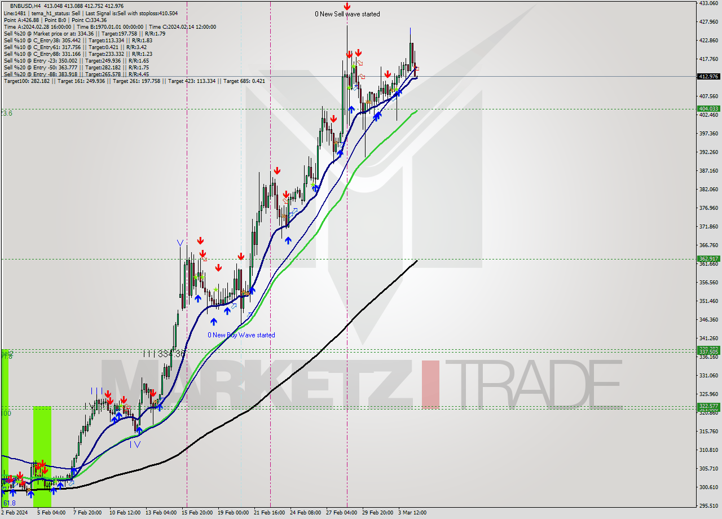The image size is (722, 519).
Task: Click the '15 Feb 20:00' time axis label
Action: point(197,513)
